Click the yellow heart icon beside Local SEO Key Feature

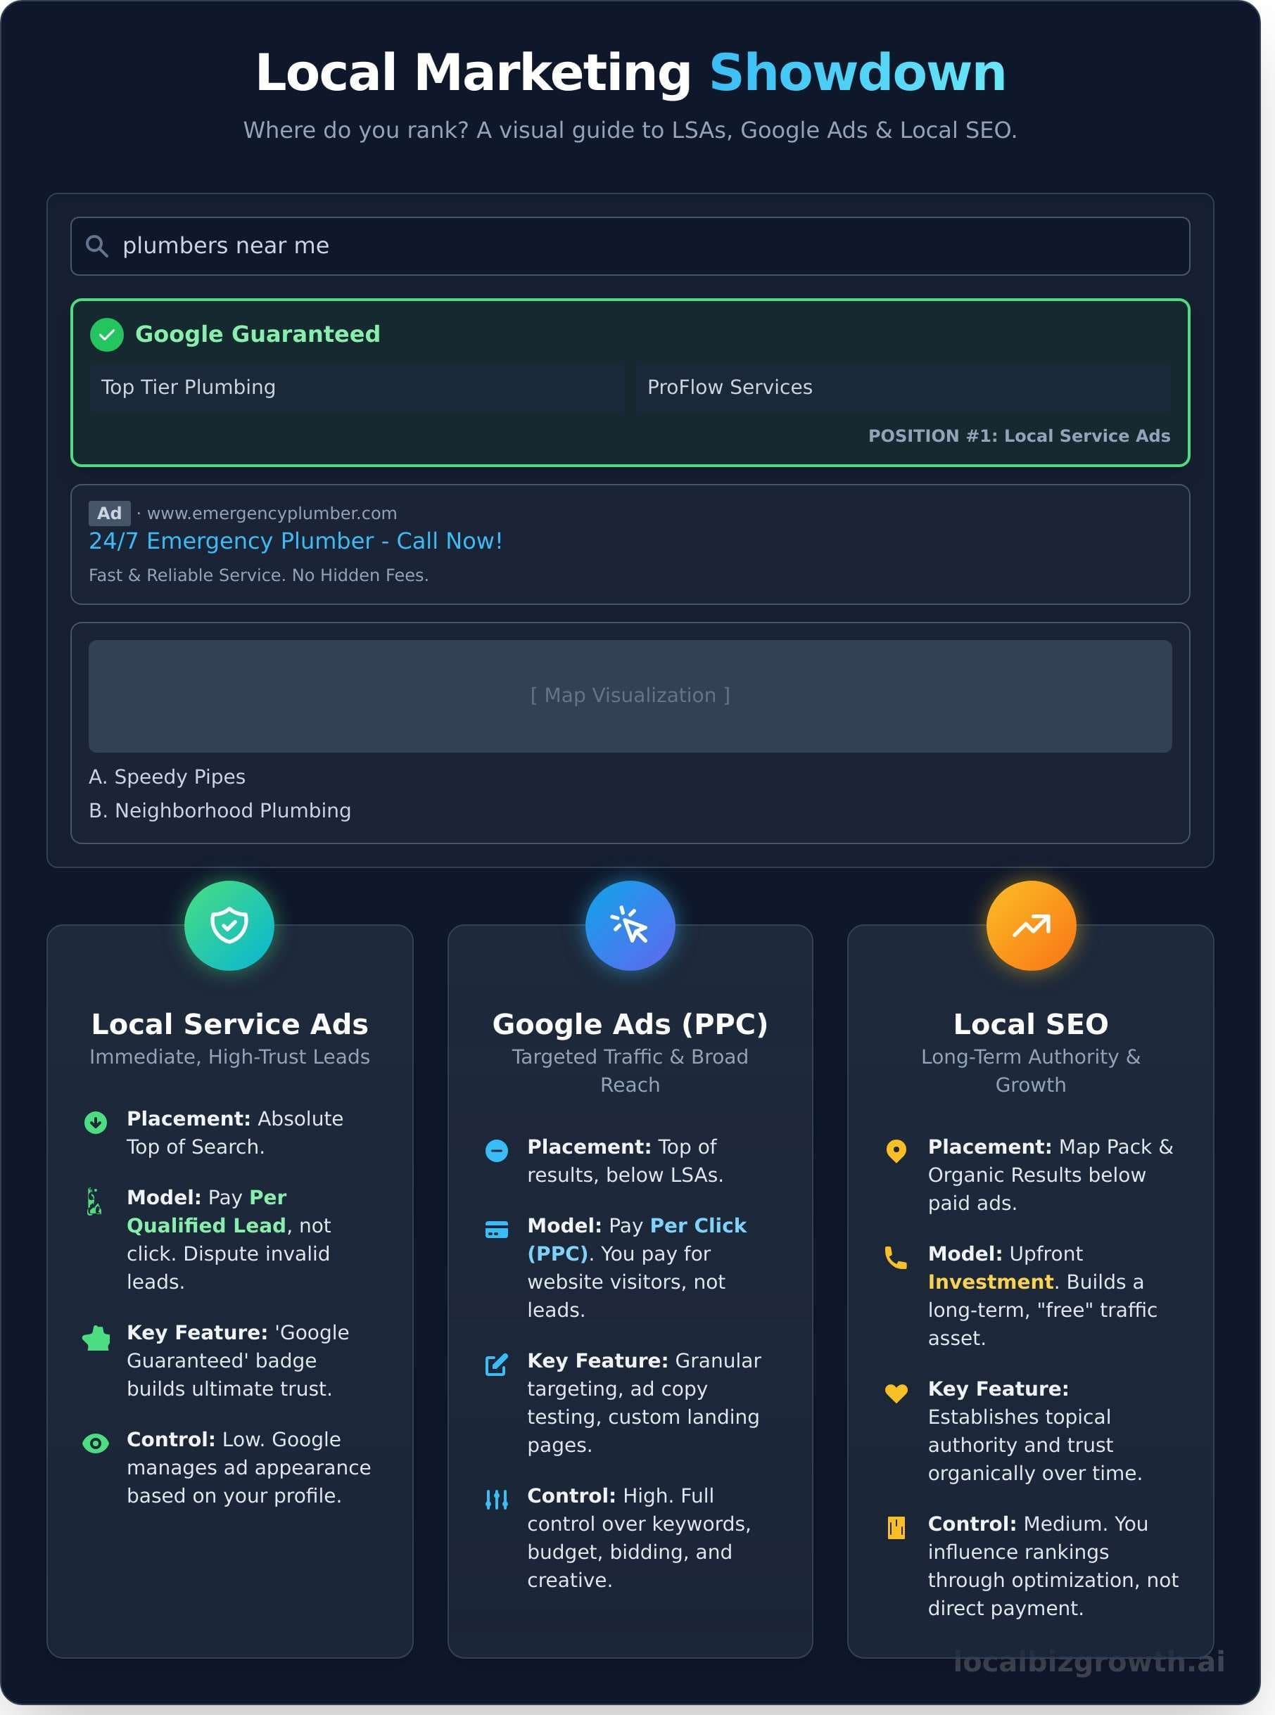tap(896, 1393)
